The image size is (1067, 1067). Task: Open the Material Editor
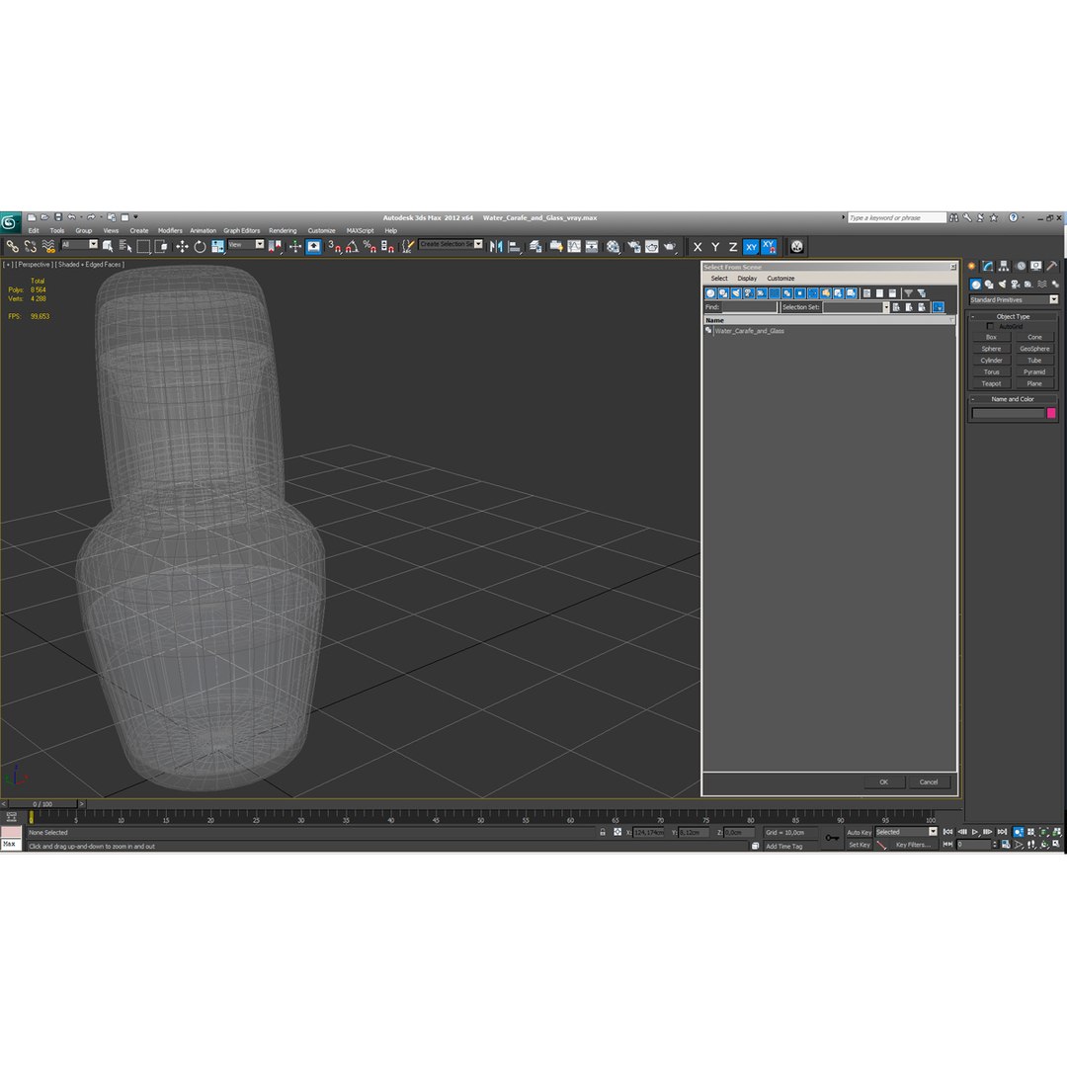[614, 246]
